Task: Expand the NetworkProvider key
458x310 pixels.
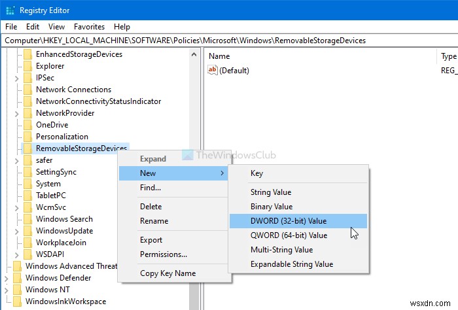Action: 16,114
